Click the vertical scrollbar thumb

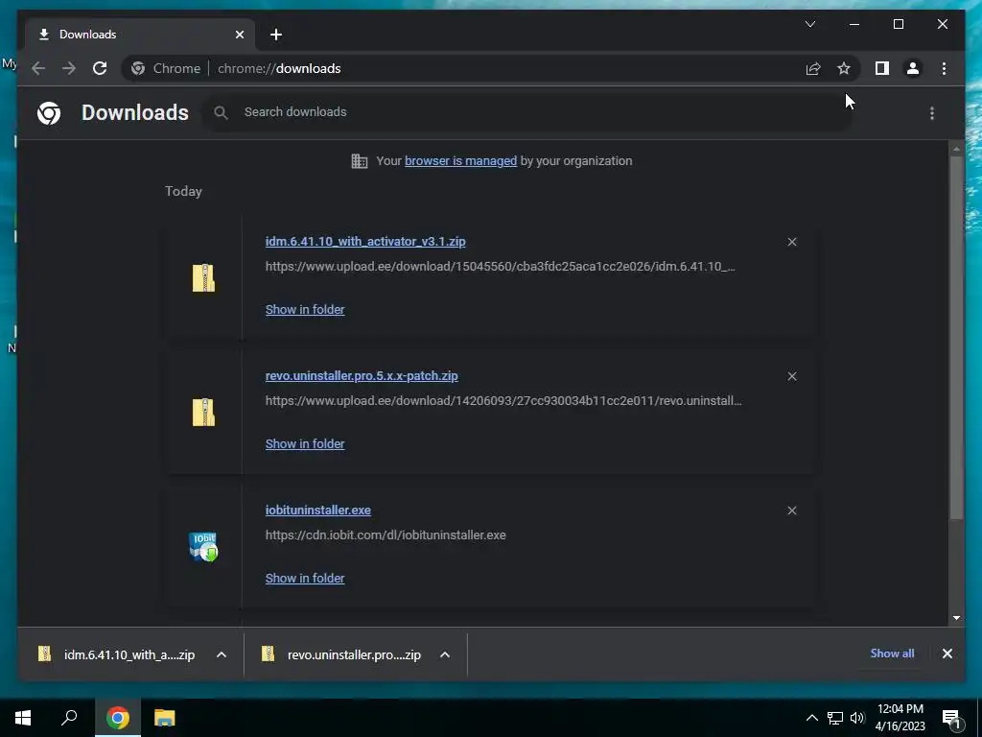point(956,338)
